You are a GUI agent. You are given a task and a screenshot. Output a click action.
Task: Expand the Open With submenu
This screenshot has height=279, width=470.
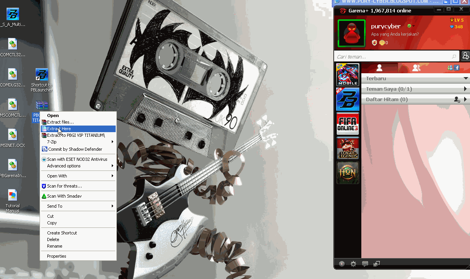point(78,176)
